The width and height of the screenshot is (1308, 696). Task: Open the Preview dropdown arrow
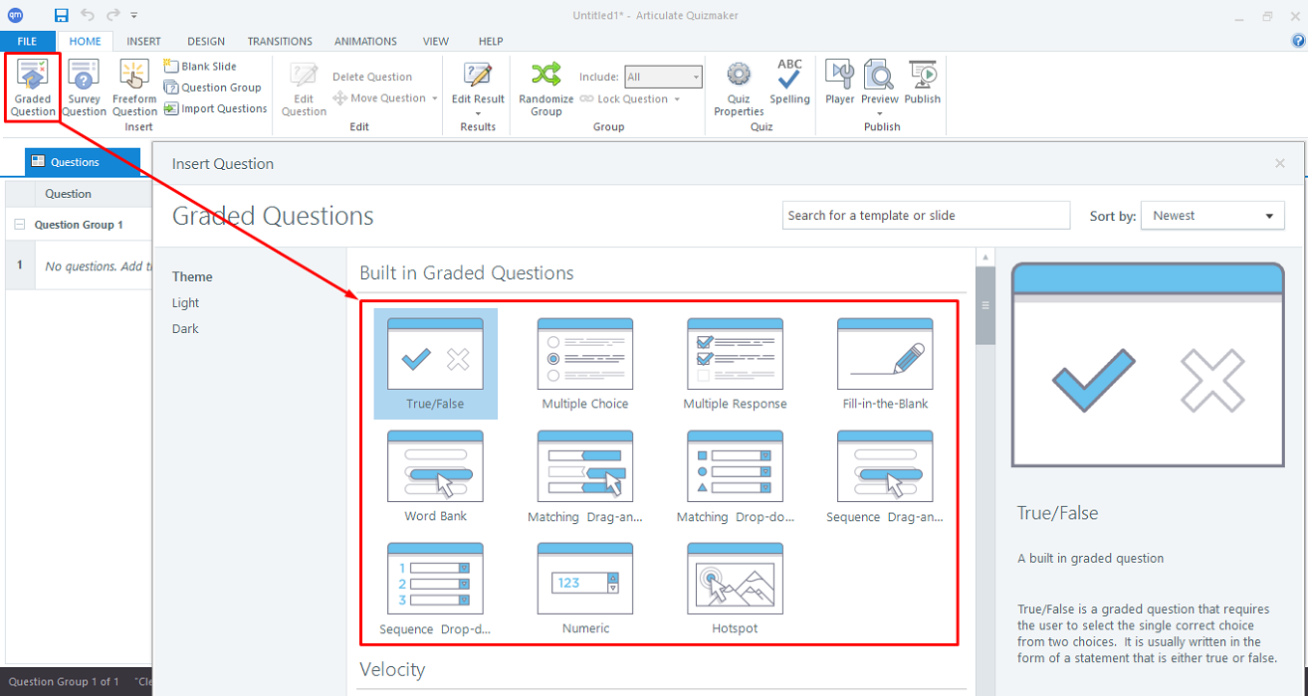pyautogui.click(x=880, y=113)
